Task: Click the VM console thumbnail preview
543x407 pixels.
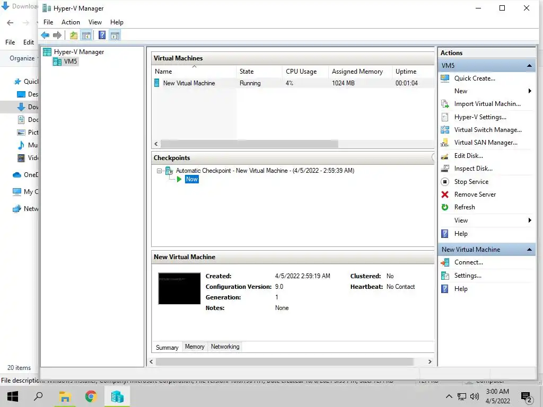Action: (x=179, y=289)
